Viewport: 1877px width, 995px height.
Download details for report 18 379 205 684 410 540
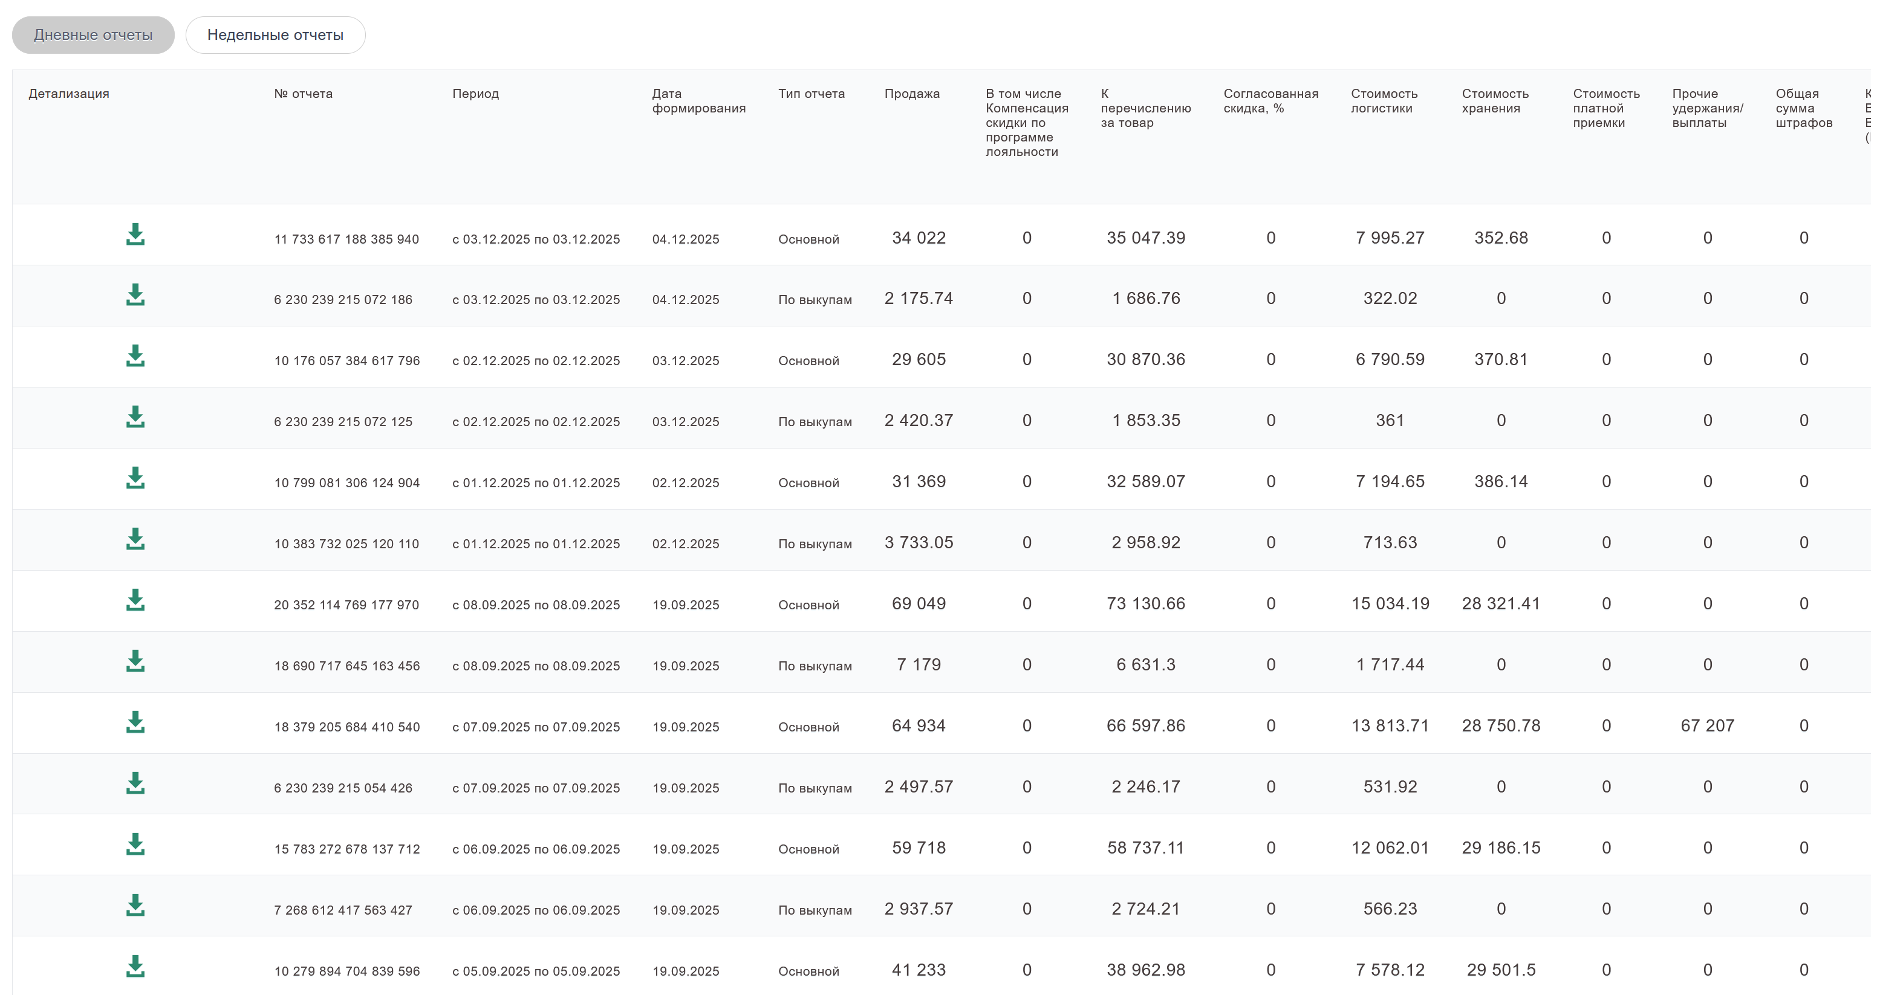click(x=135, y=722)
